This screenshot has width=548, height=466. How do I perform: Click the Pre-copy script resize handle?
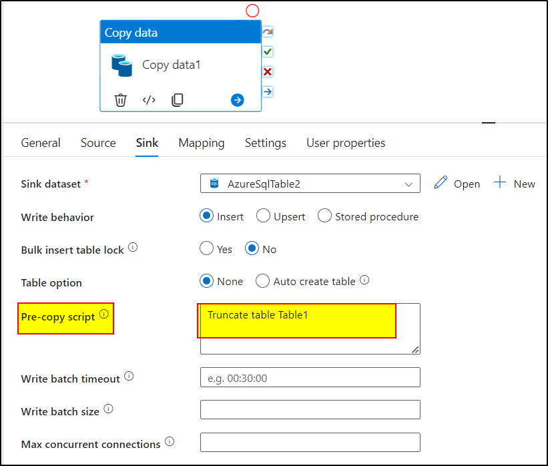(x=415, y=350)
